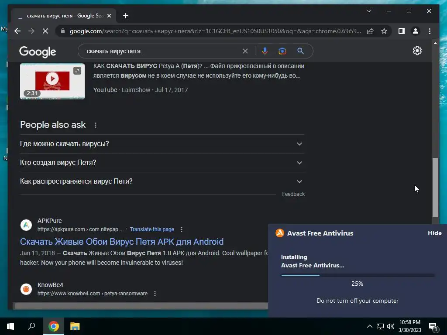The height and width of the screenshot is (335, 447).
Task: Open Google quick settings gear
Action: [417, 51]
